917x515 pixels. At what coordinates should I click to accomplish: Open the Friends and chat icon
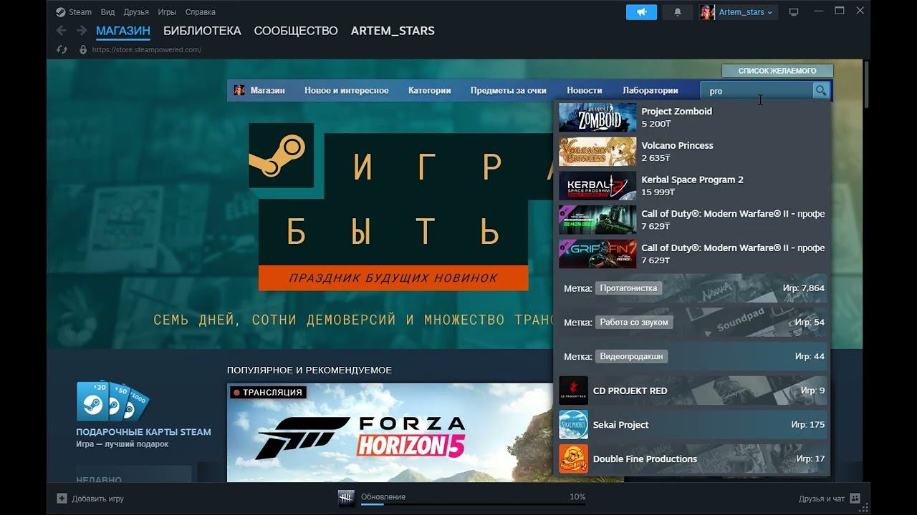855,499
